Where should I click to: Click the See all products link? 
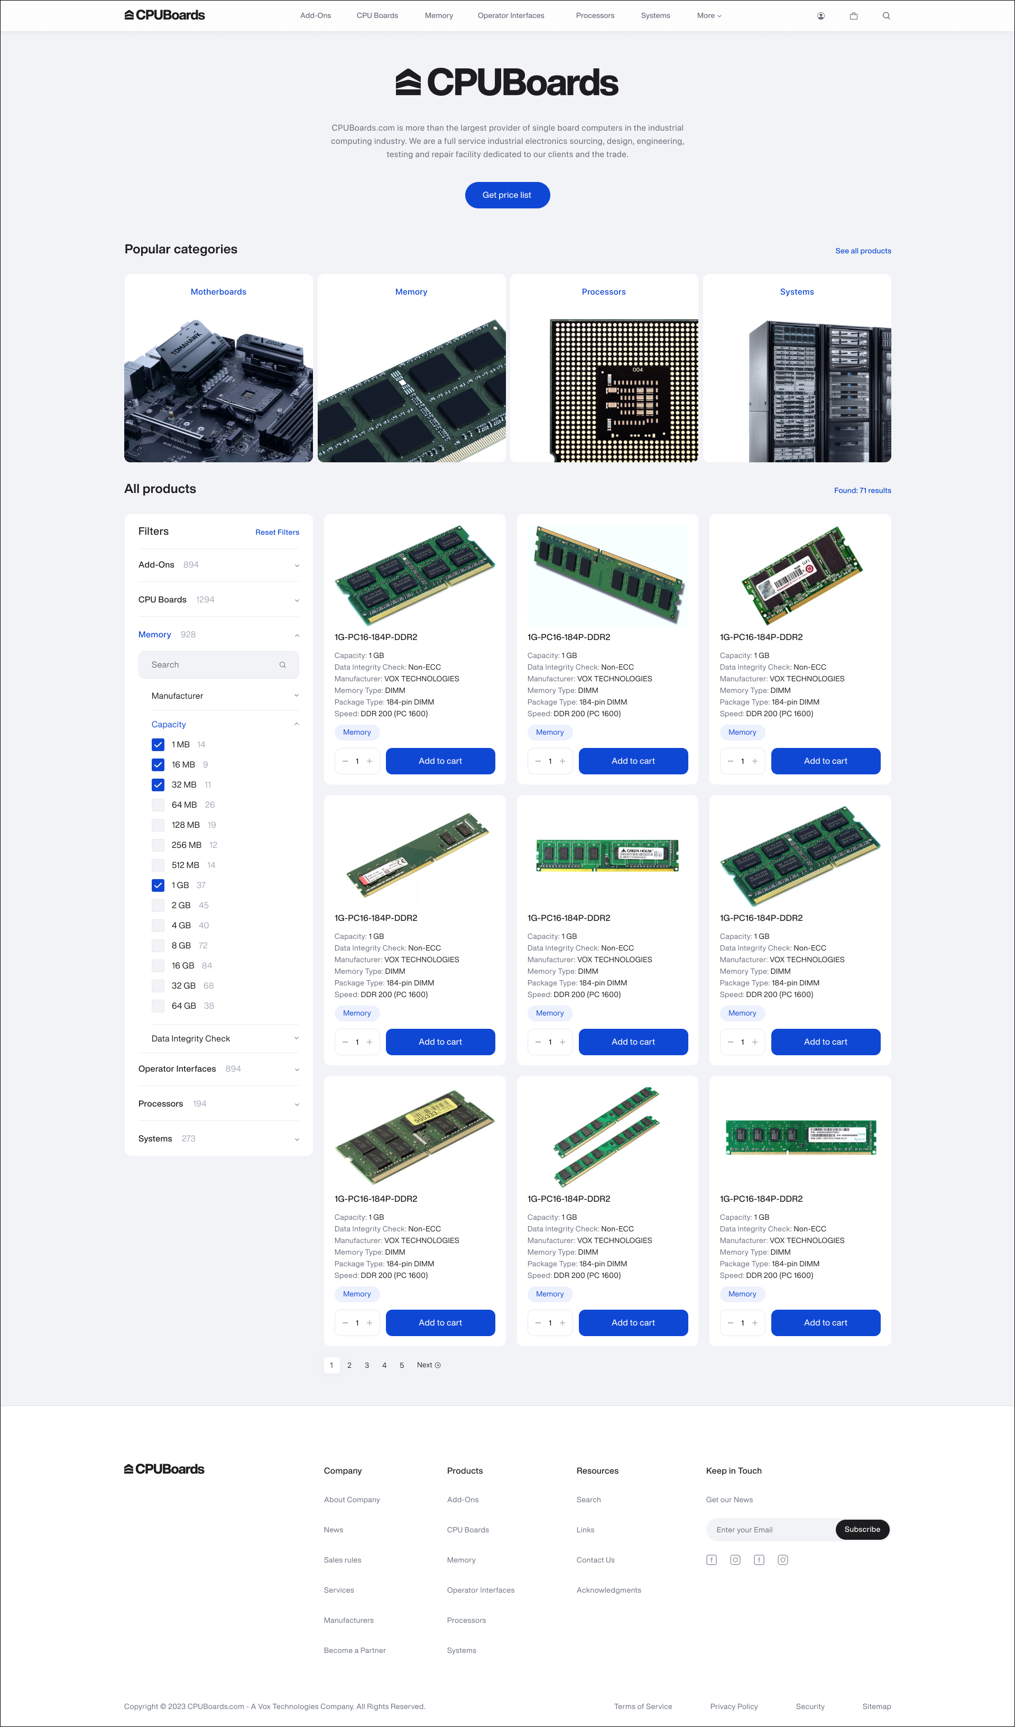pyautogui.click(x=863, y=251)
